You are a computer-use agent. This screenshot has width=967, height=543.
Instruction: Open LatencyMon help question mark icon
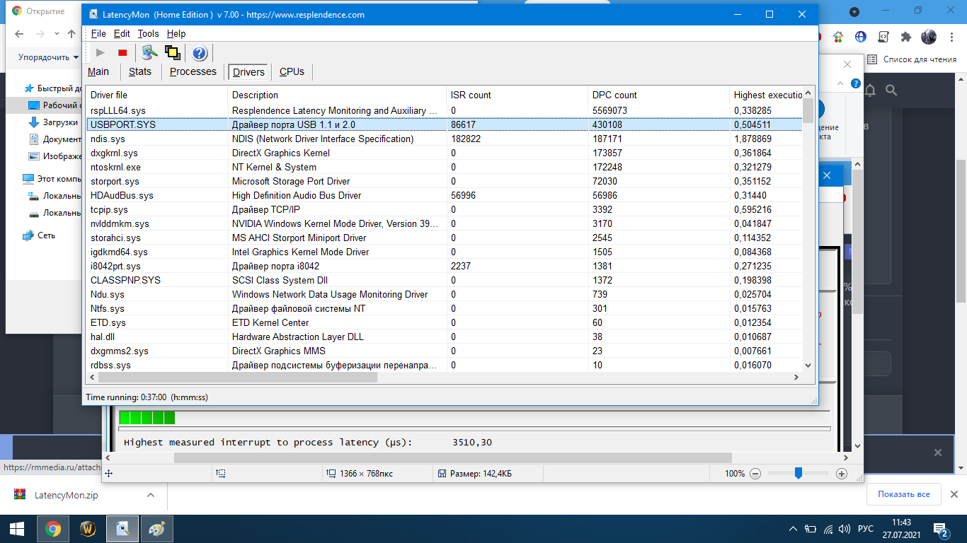[x=200, y=52]
